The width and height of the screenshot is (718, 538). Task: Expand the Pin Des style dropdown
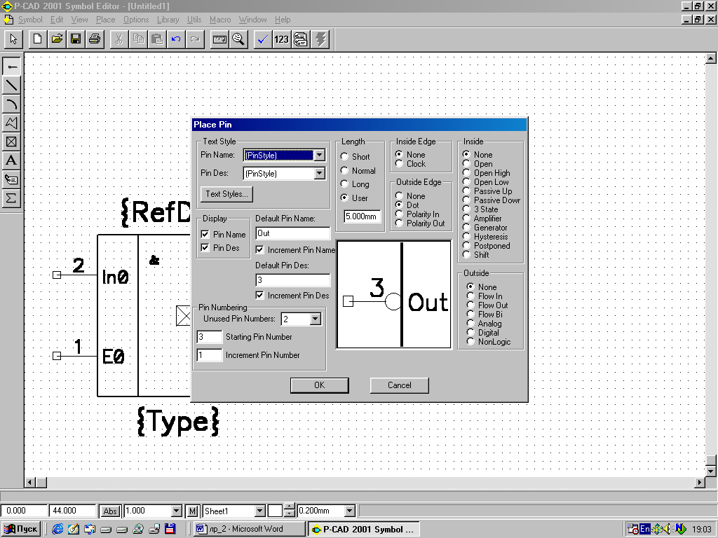320,174
